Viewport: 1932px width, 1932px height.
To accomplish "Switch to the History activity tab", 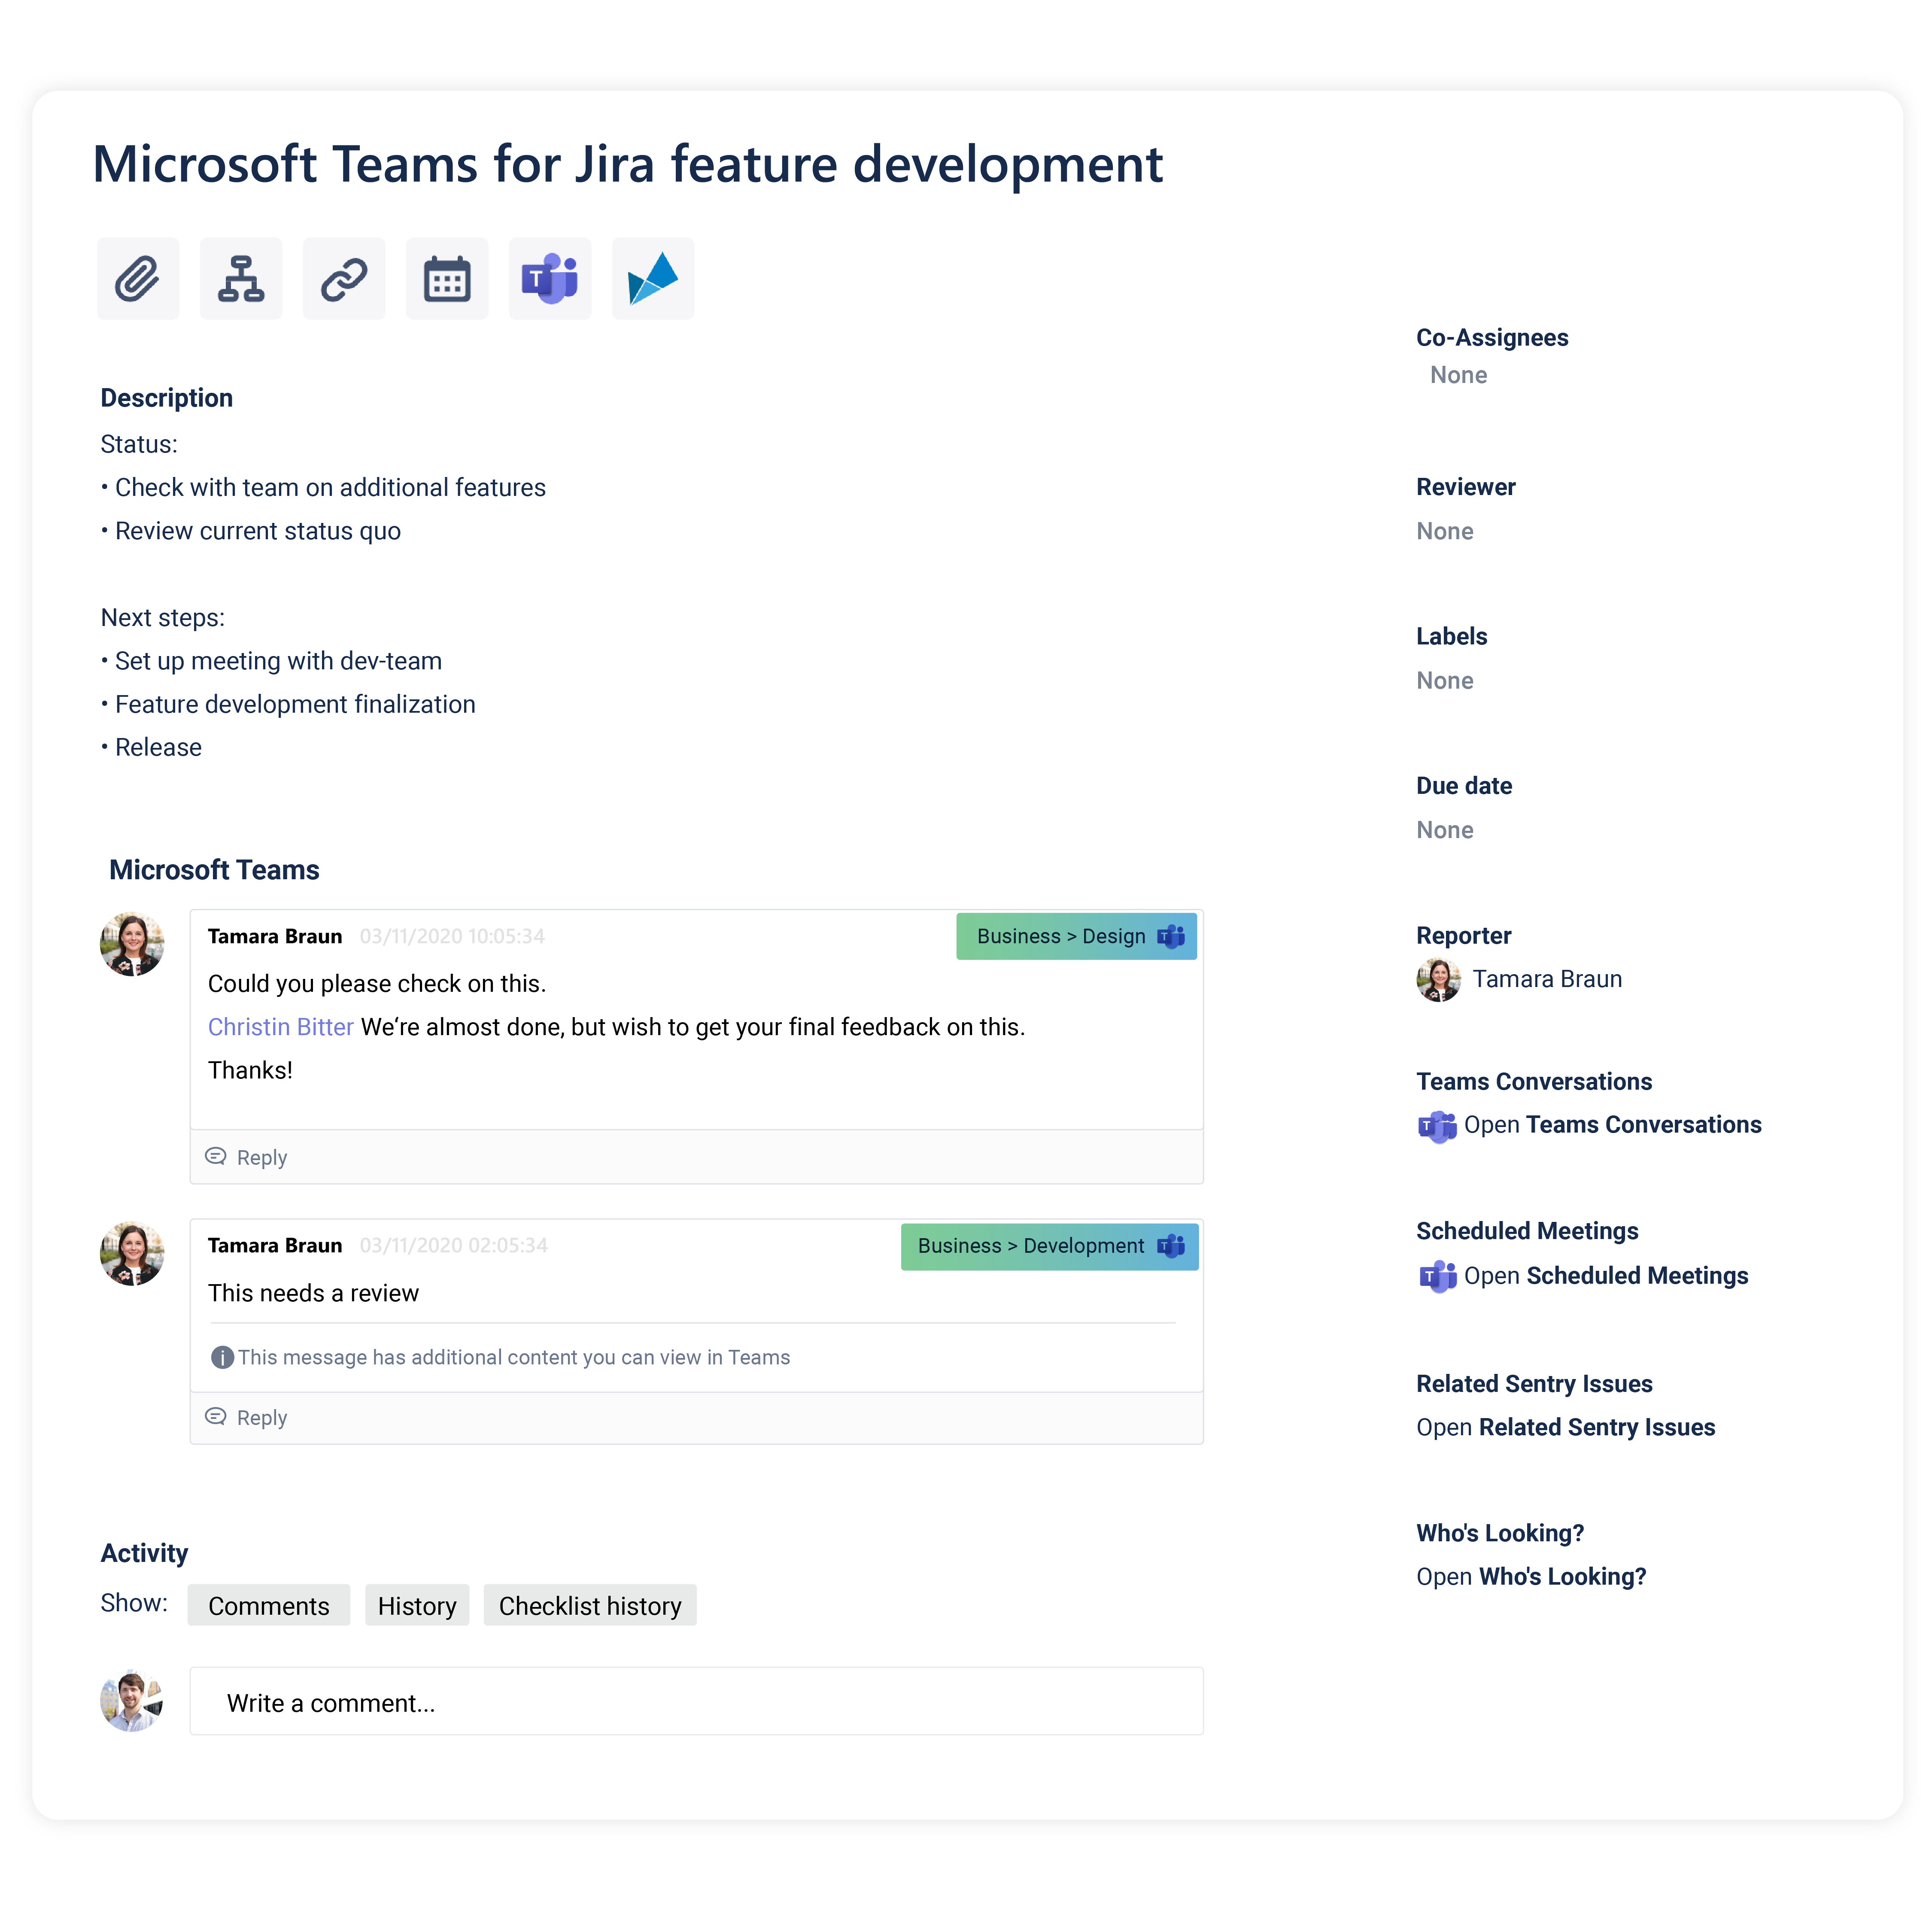I will point(417,1605).
